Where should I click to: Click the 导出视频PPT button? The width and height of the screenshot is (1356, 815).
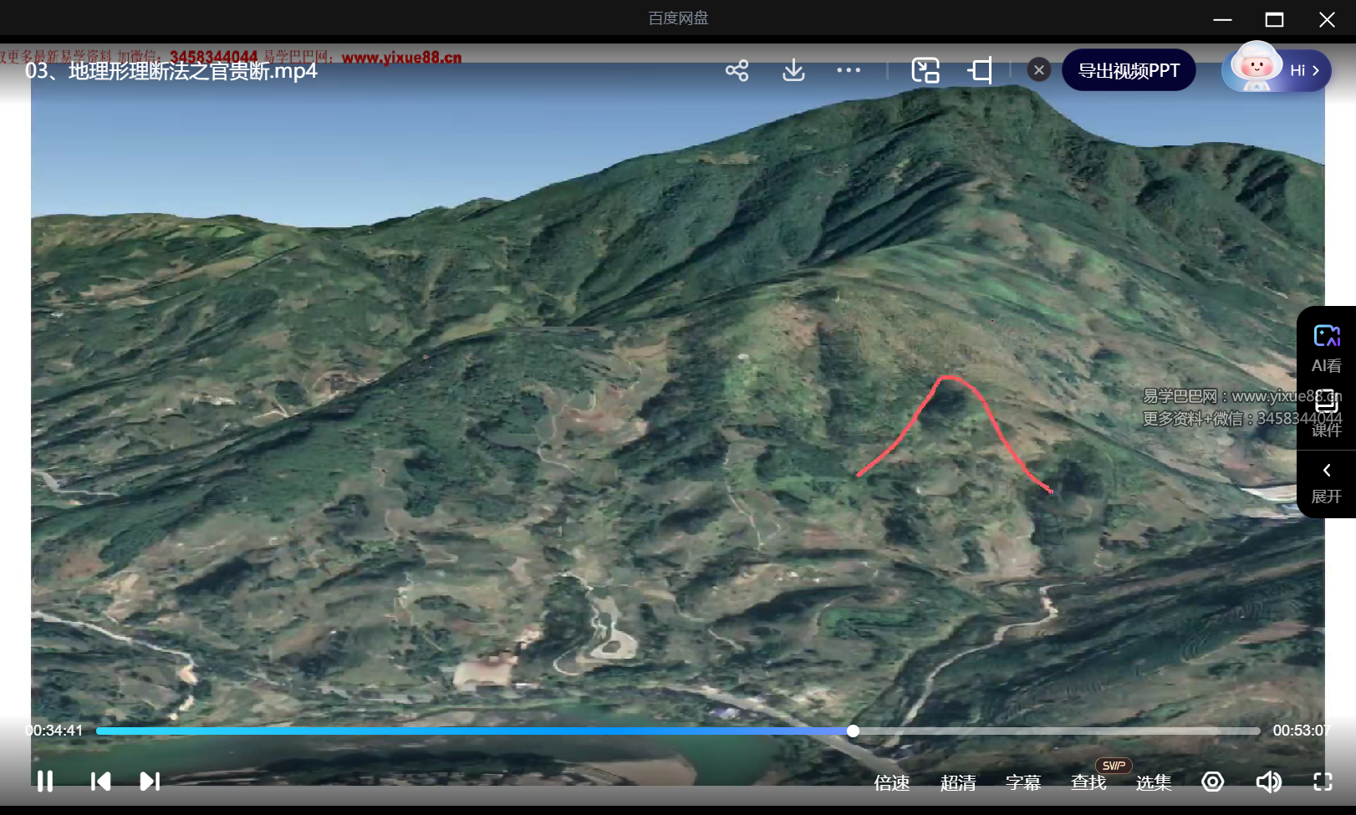pos(1129,71)
